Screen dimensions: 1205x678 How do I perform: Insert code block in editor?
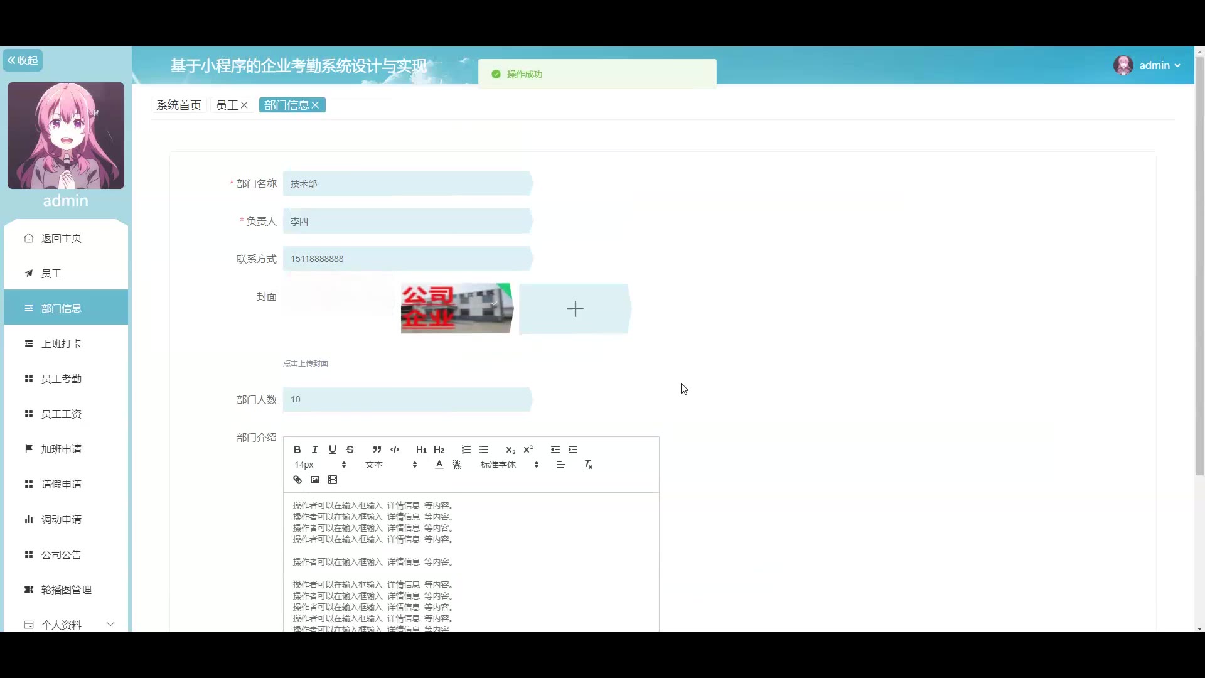(x=395, y=449)
